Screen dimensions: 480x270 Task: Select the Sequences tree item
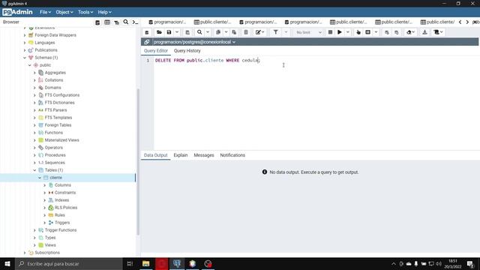click(55, 163)
